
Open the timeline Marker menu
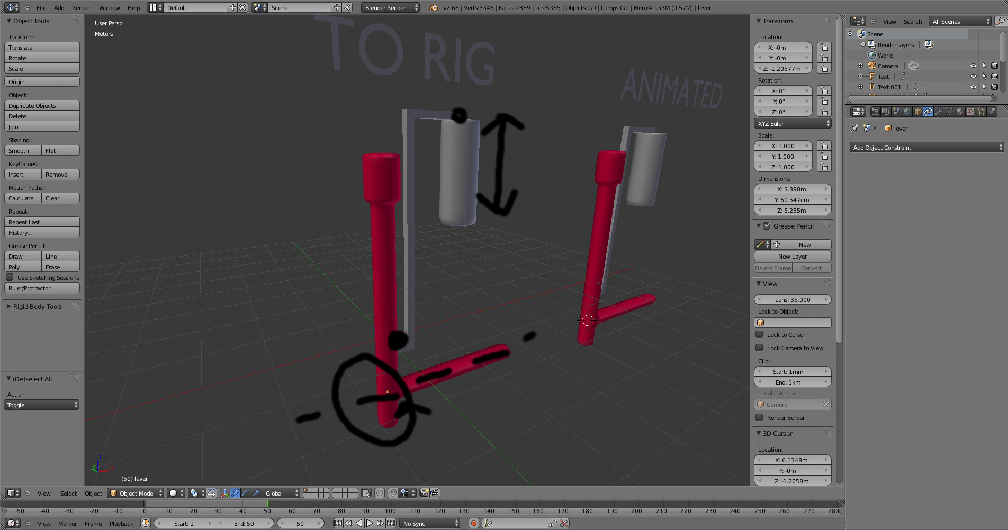coord(67,523)
